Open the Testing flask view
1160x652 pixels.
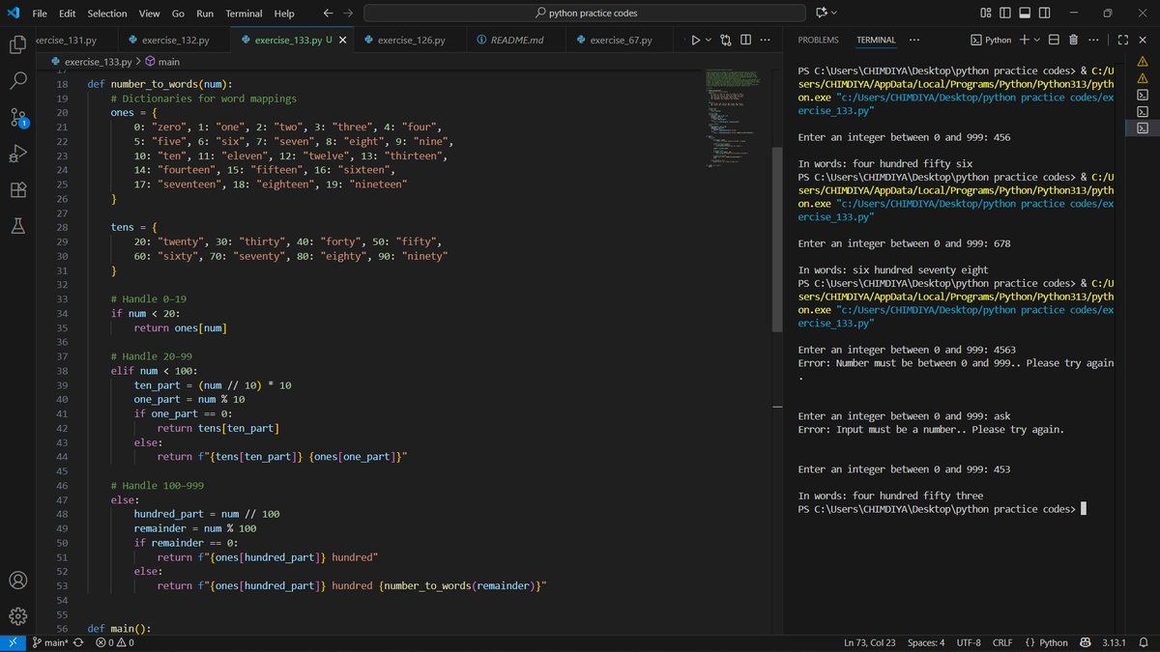coord(17,226)
